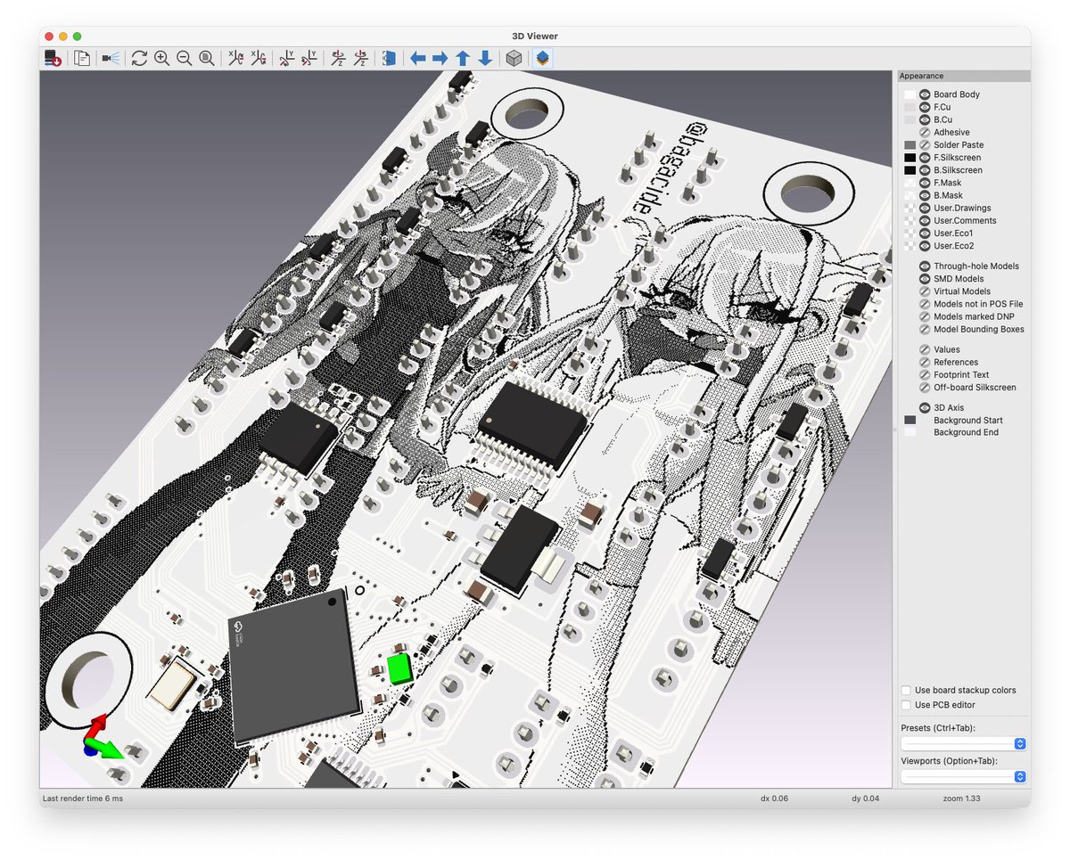This screenshot has width=1070, height=860.
Task: Show Virtual Models
Action: (x=925, y=291)
